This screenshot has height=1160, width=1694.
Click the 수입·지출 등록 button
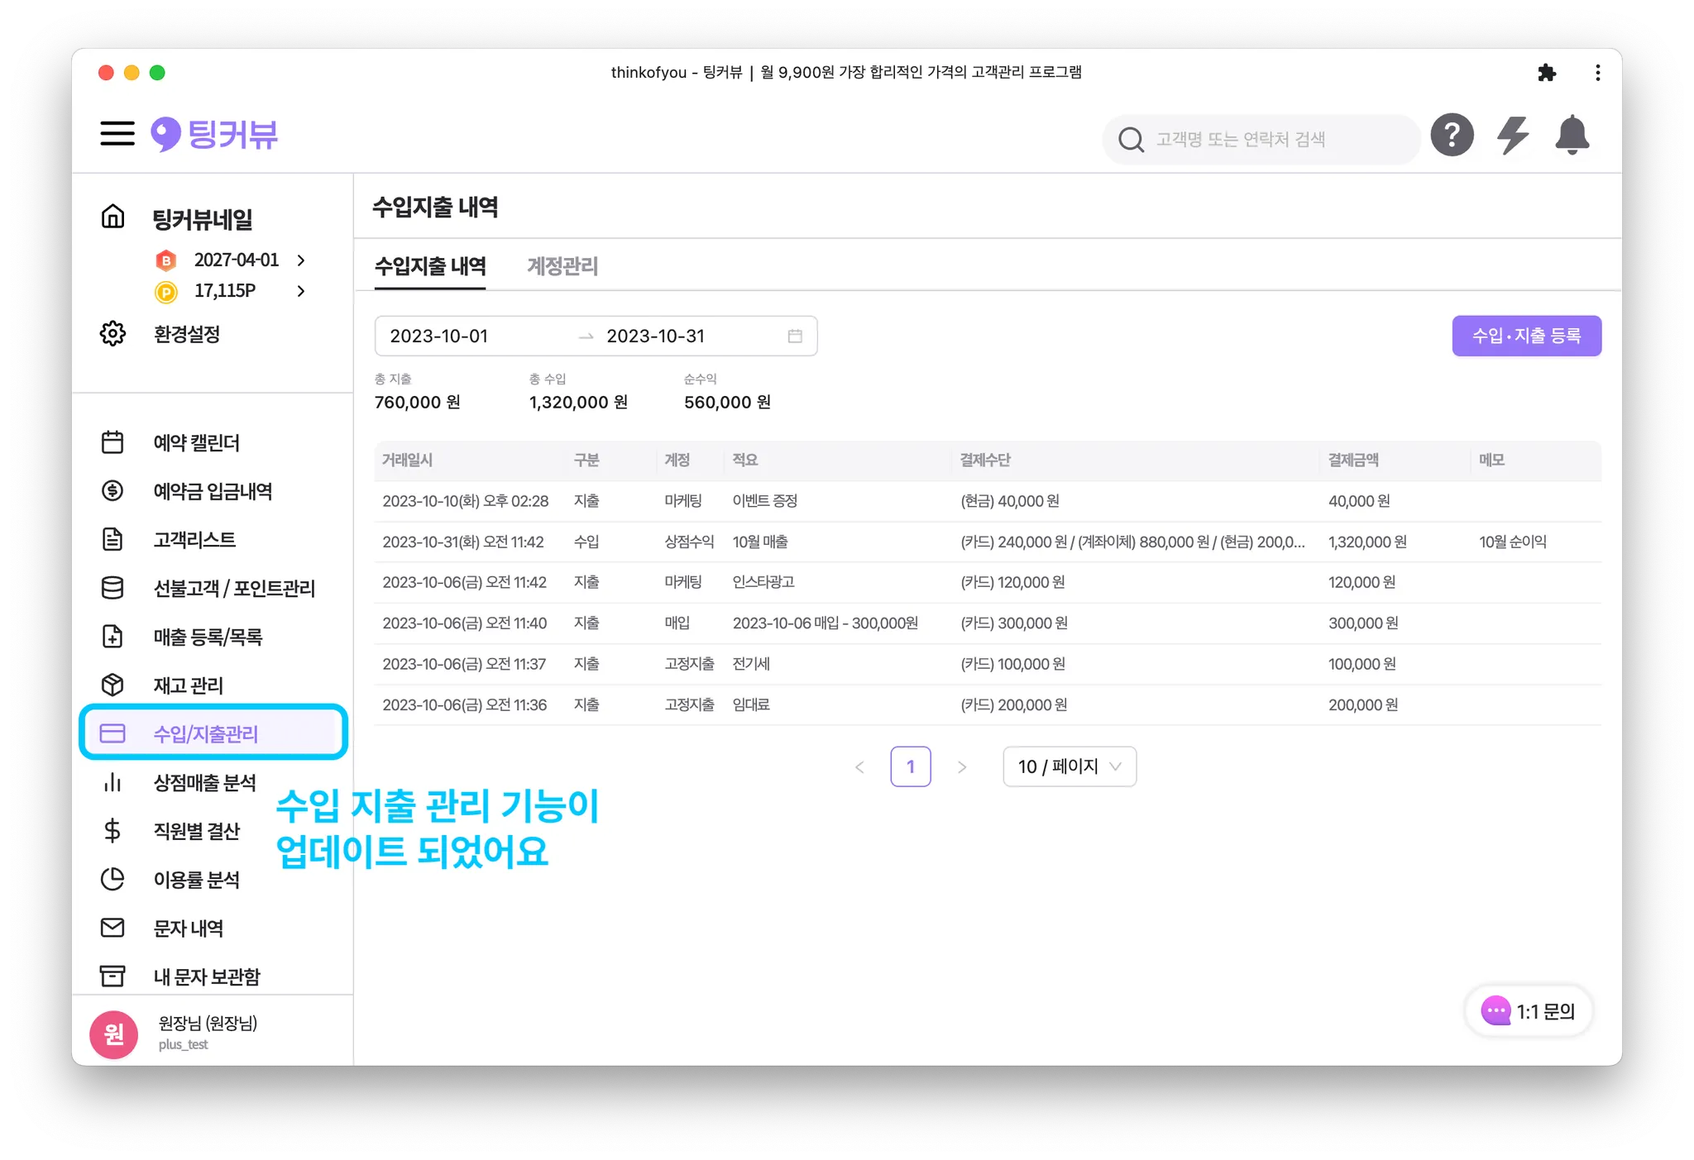(1526, 336)
